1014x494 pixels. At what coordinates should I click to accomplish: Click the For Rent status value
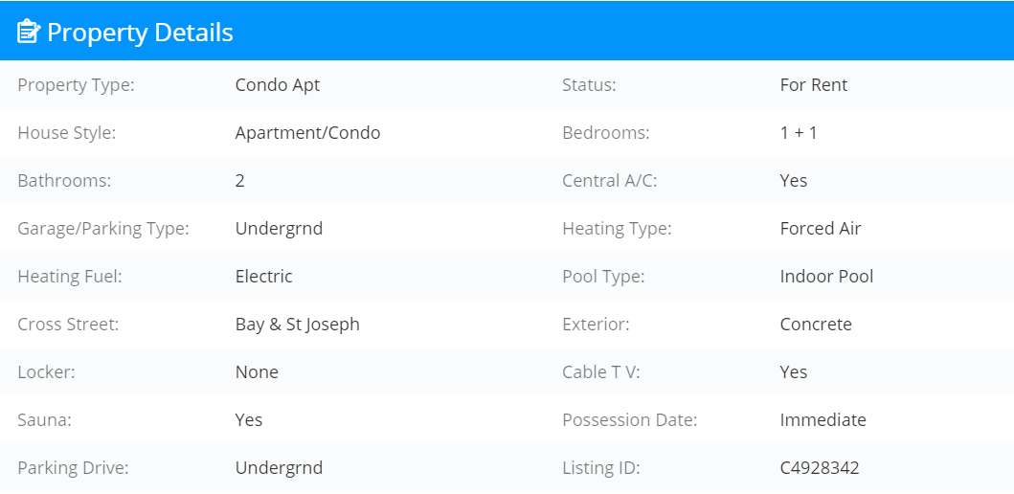coord(814,84)
